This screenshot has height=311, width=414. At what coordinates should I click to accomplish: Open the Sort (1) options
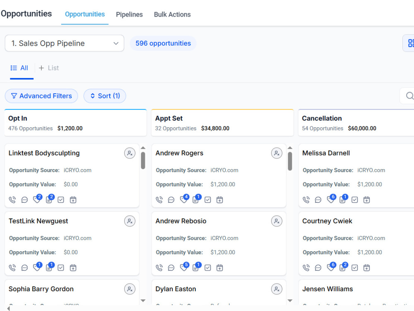(x=105, y=96)
